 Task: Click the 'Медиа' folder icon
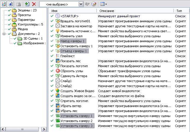(x=14, y=29)
